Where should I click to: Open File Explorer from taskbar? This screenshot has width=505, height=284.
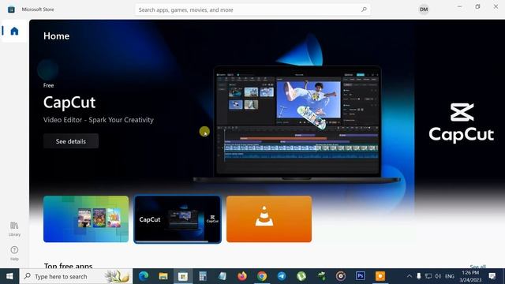pos(163,276)
